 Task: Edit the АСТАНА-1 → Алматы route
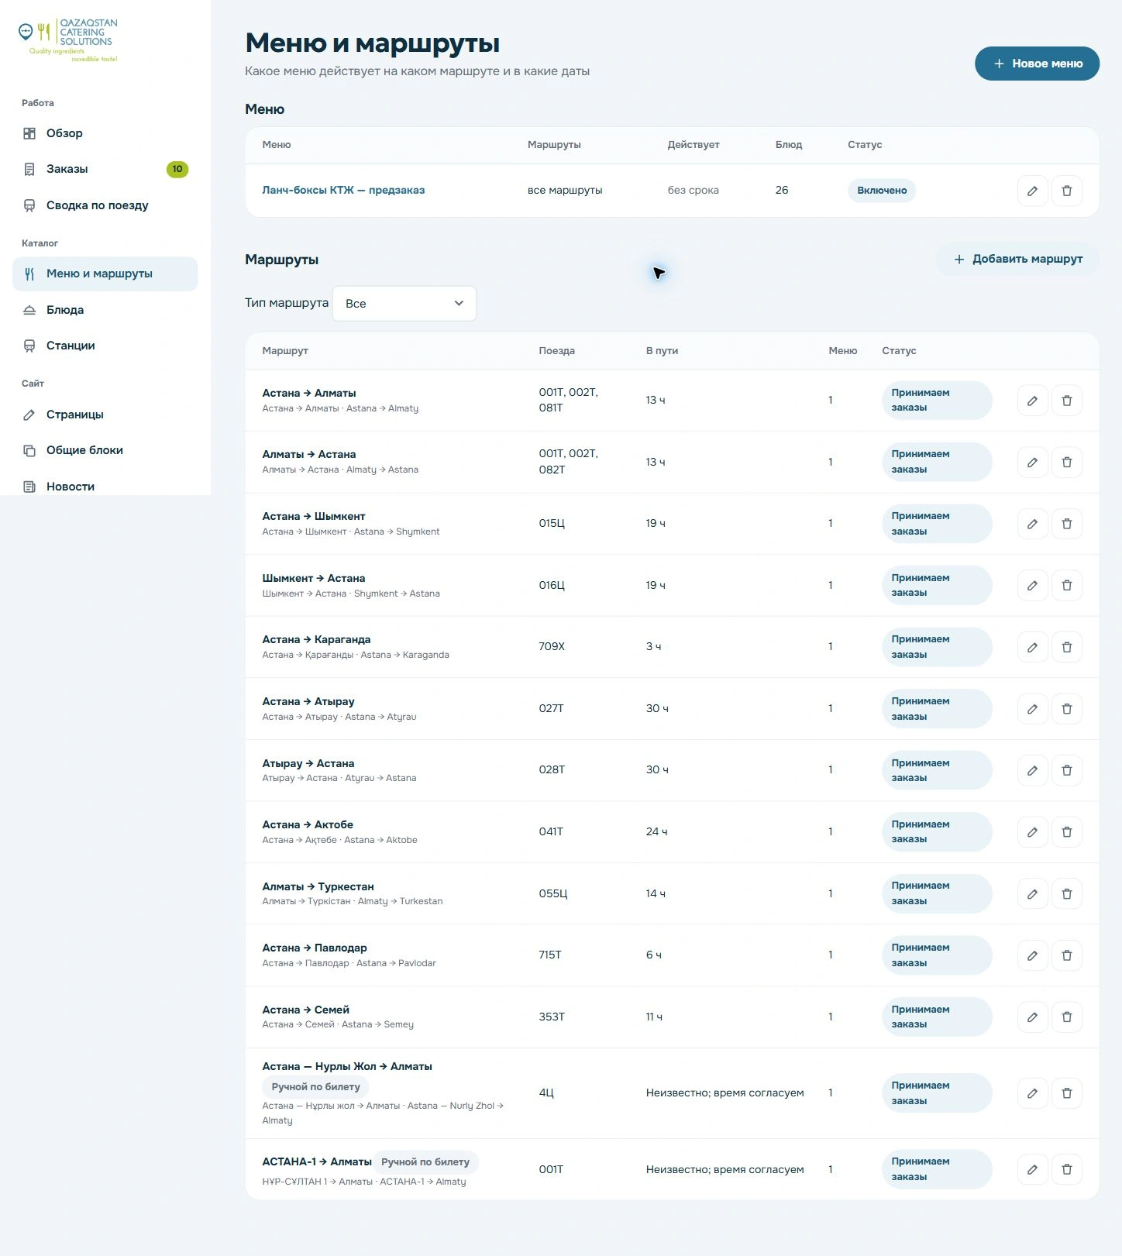click(1032, 1169)
